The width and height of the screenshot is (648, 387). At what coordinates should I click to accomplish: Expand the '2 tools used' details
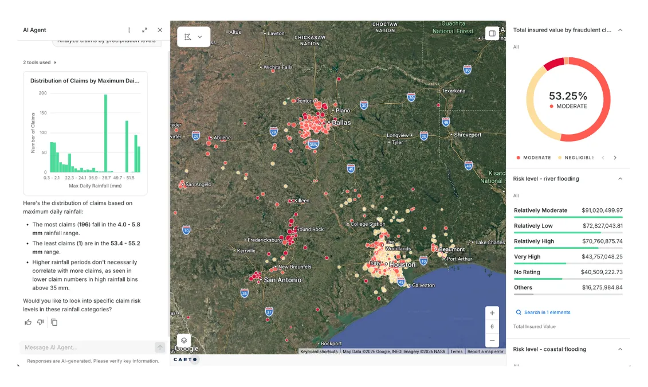40,62
